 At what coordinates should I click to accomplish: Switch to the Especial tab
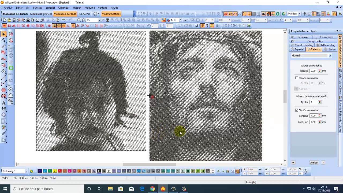(x=298, y=49)
